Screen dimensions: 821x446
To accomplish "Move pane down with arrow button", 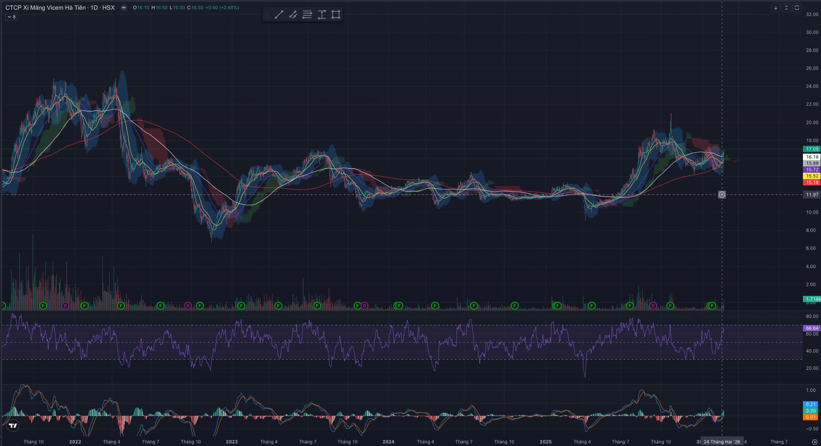I will coord(776,8).
